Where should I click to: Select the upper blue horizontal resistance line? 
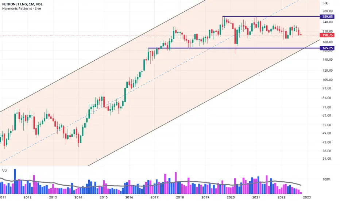(x=271, y=17)
